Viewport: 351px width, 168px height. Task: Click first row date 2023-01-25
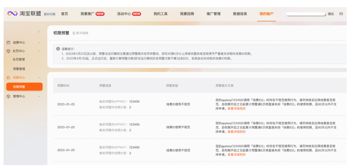(x=66, y=104)
